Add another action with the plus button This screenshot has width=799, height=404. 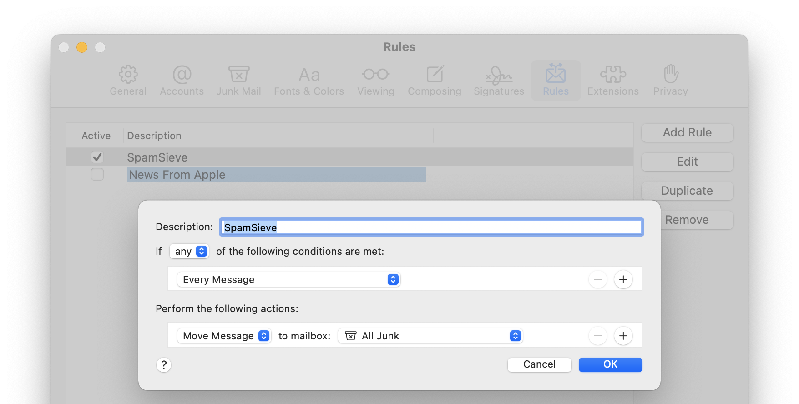(x=623, y=336)
